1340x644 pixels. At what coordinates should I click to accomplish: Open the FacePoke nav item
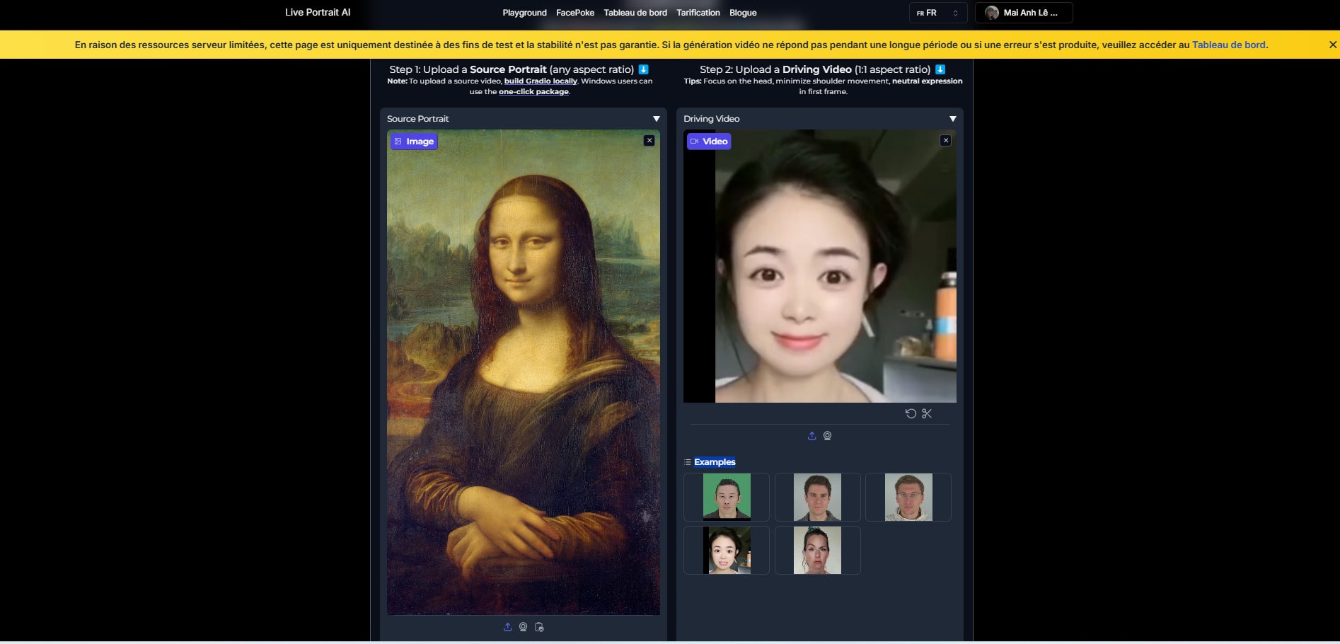click(x=575, y=13)
